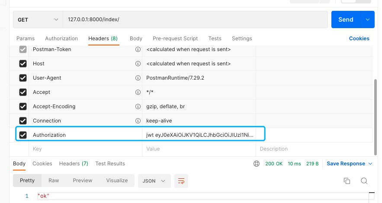Switch to the Pre-request Script tab
This screenshot has width=382, height=203.
(169, 39)
